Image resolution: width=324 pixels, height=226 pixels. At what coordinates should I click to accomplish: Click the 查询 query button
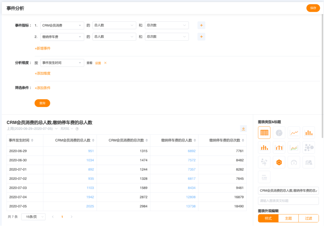point(42,103)
